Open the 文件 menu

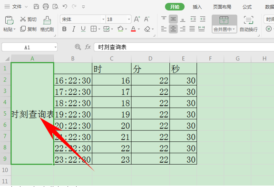pos(17,7)
